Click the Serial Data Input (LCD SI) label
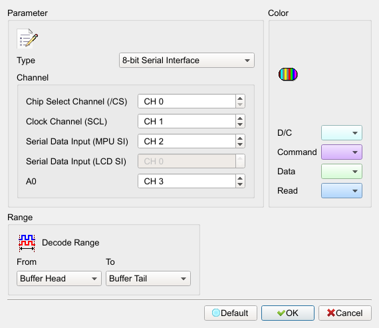This screenshot has width=379, height=328. 76,162
